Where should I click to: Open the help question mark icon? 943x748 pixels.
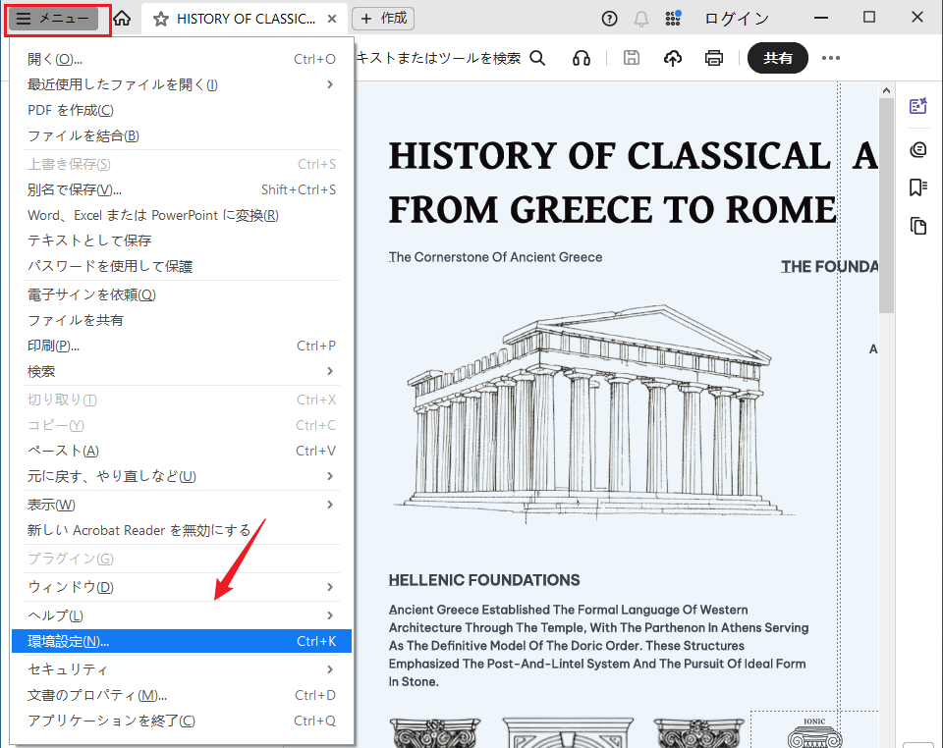pos(609,20)
